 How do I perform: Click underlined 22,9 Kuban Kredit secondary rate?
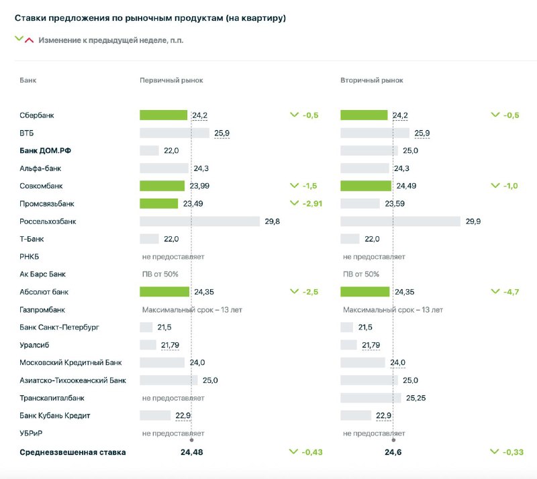[x=383, y=416]
